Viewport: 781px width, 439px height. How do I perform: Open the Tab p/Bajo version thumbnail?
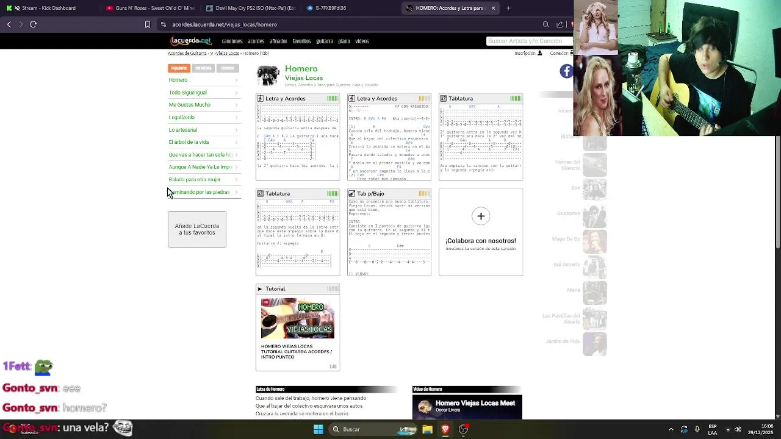(x=389, y=232)
